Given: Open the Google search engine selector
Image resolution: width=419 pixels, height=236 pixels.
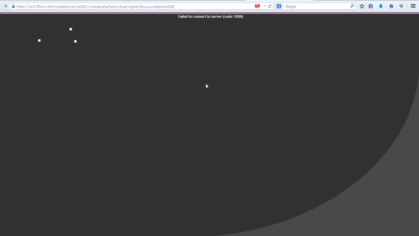Looking at the screenshot, I should point(280,6).
